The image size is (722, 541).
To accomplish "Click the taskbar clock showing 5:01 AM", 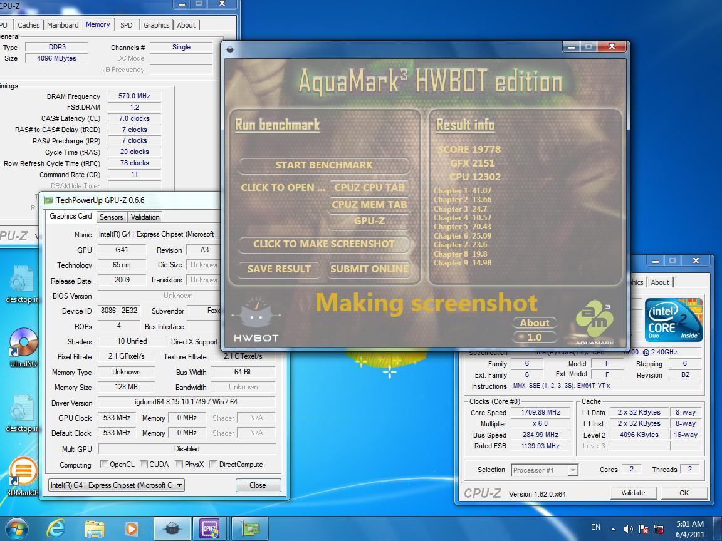I will [690, 524].
